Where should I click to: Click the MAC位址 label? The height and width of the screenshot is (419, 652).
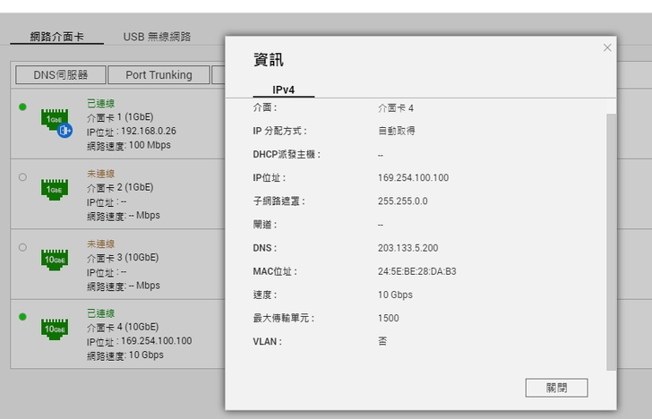pos(275,271)
